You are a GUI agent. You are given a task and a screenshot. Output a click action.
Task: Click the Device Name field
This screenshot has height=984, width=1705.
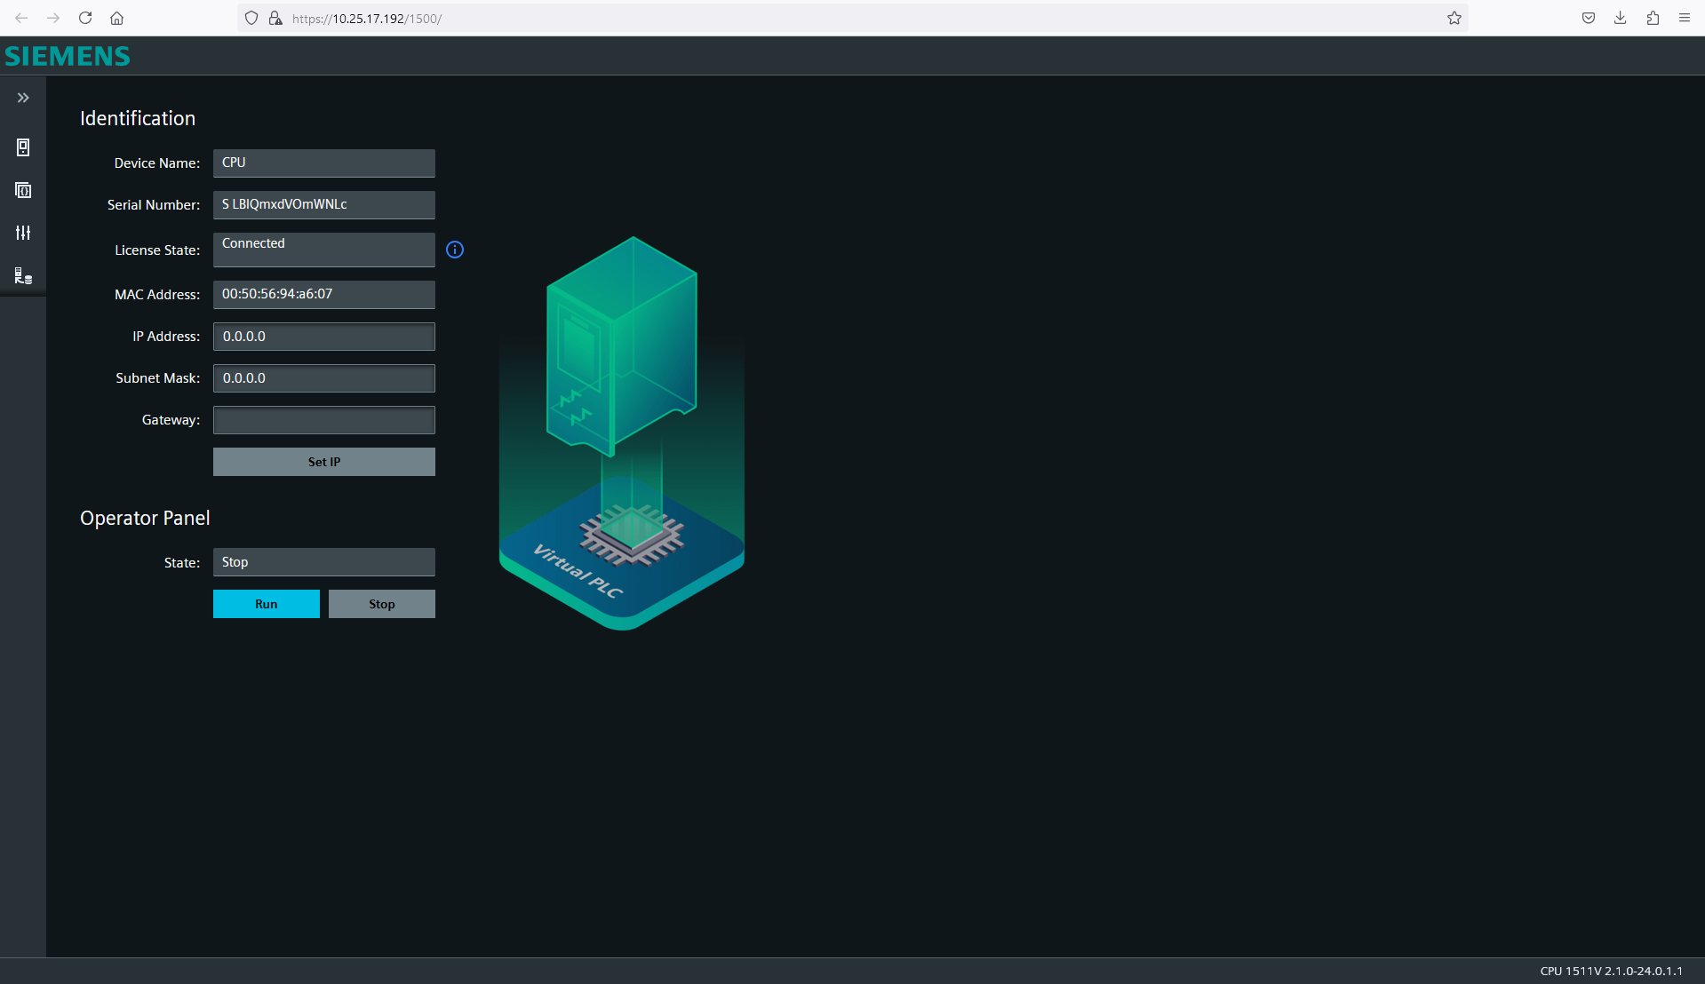click(324, 163)
